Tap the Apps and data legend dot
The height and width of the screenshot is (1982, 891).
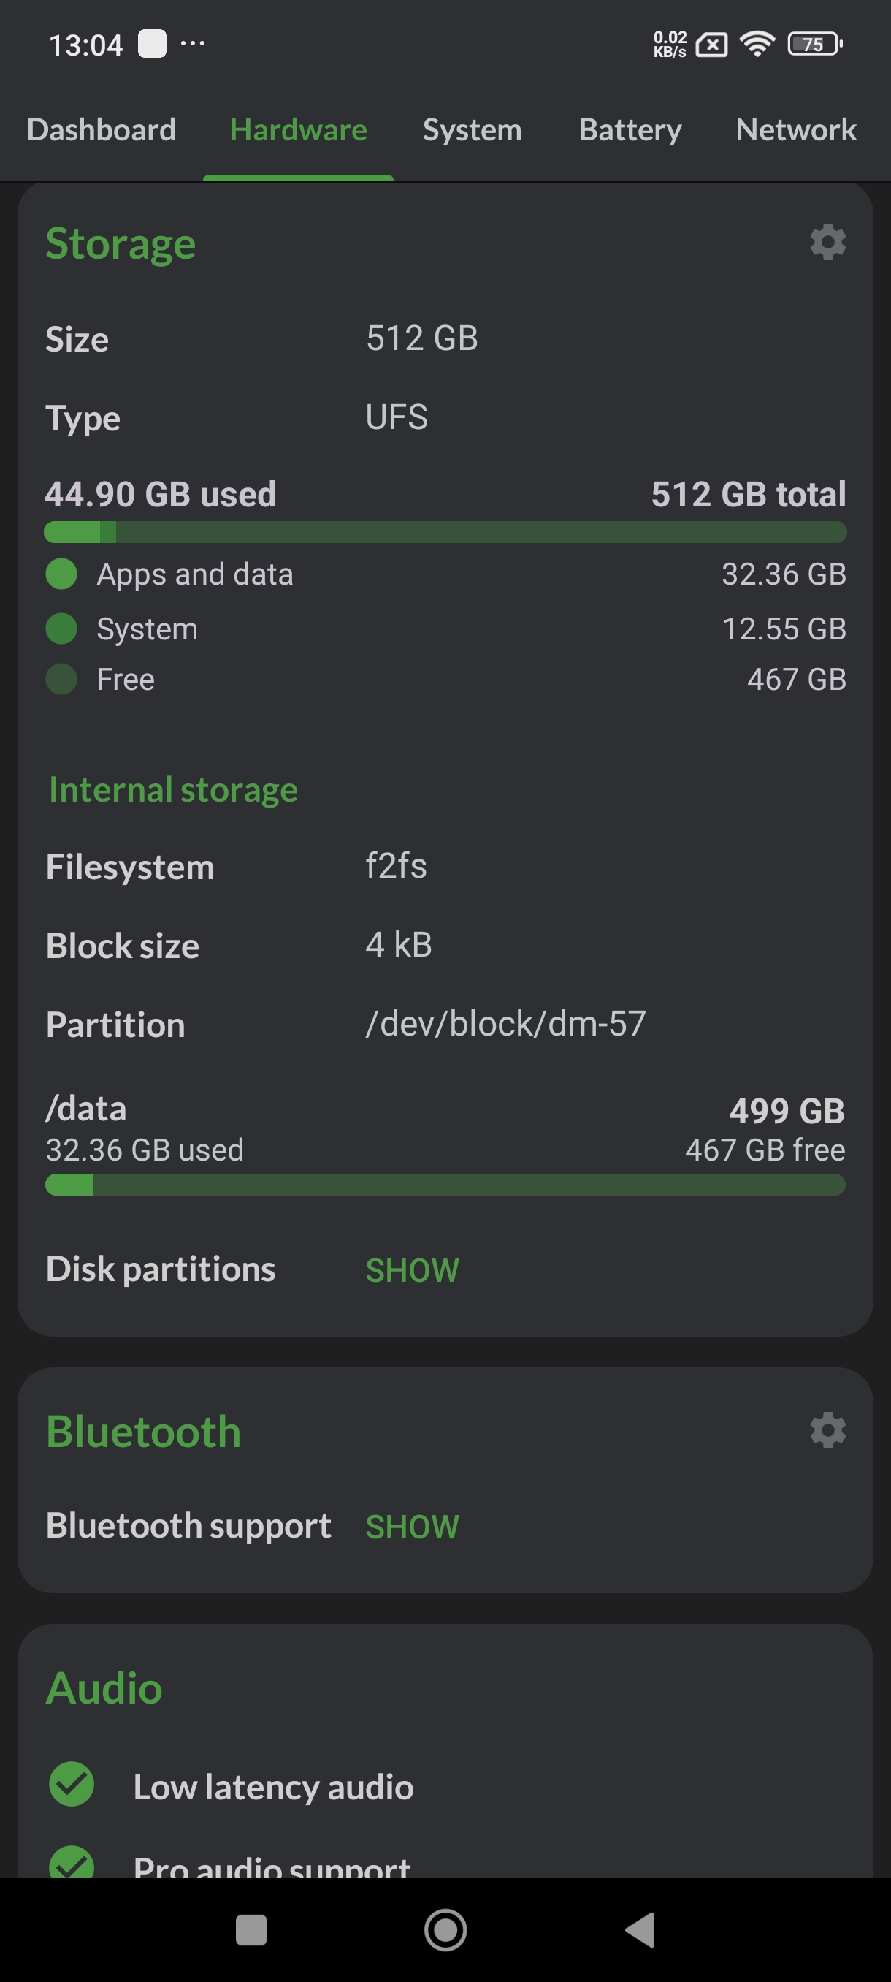(61, 574)
